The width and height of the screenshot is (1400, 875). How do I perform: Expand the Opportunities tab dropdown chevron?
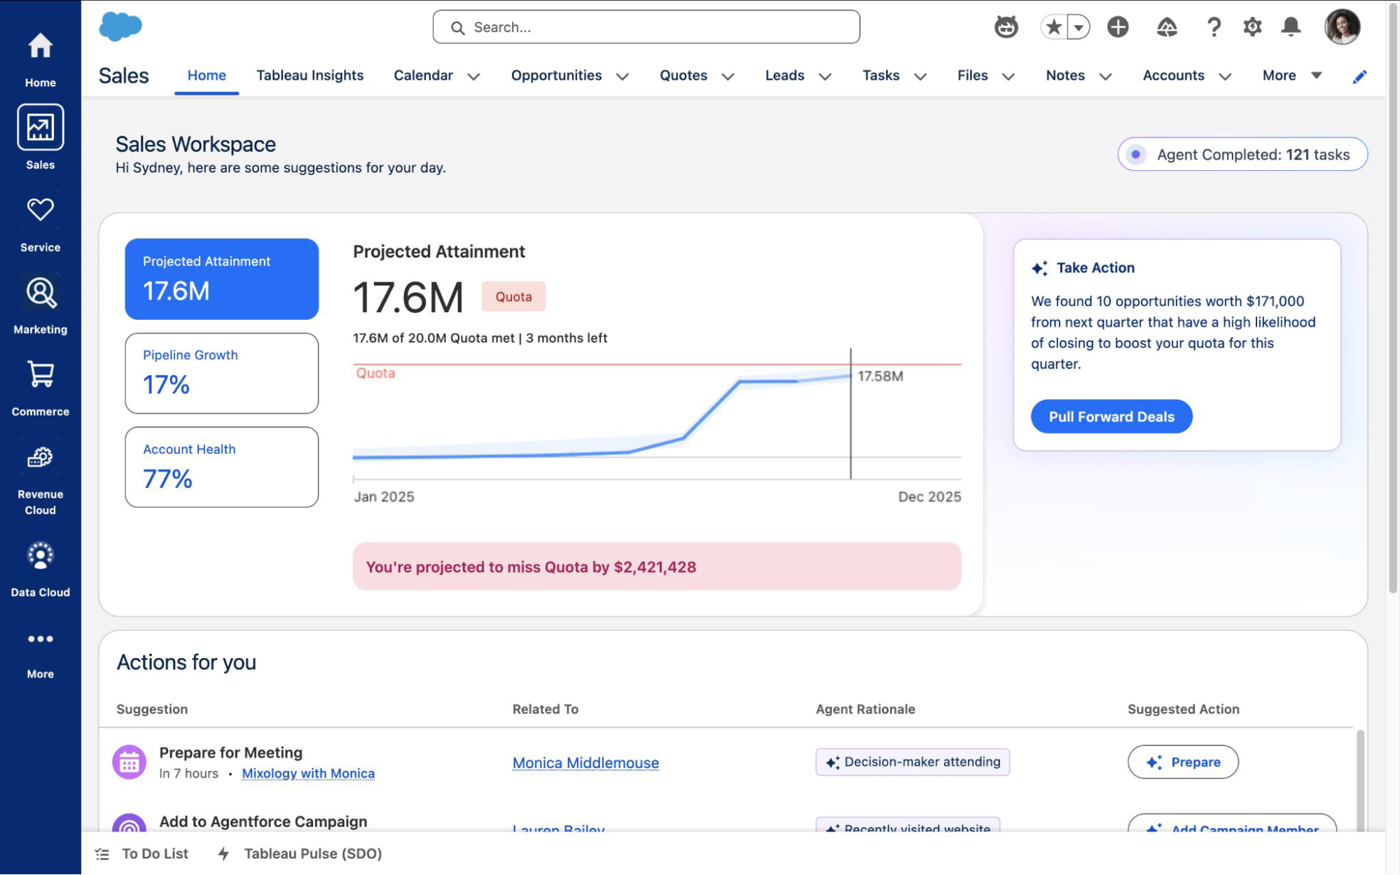point(623,76)
